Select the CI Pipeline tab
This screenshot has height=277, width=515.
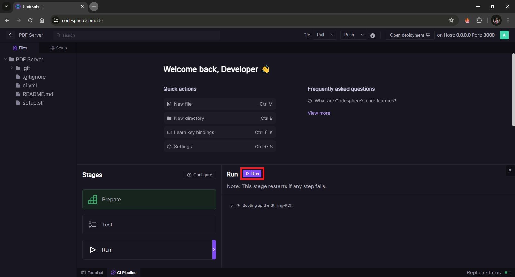[x=124, y=272]
